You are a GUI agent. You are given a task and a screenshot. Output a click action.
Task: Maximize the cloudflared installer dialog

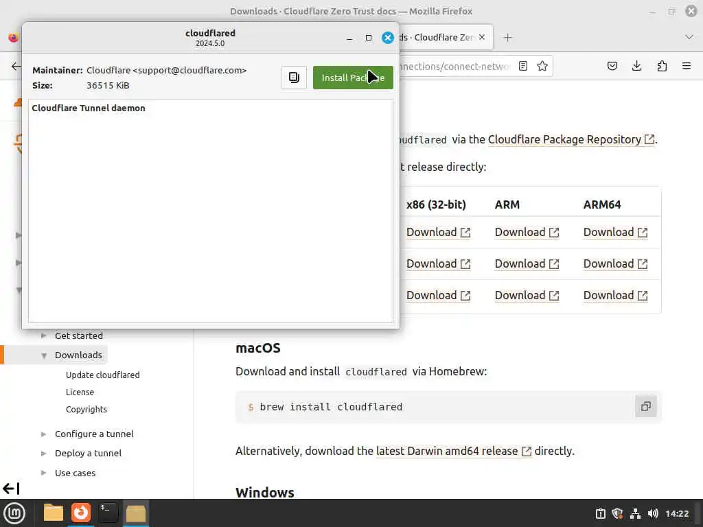pyautogui.click(x=369, y=38)
